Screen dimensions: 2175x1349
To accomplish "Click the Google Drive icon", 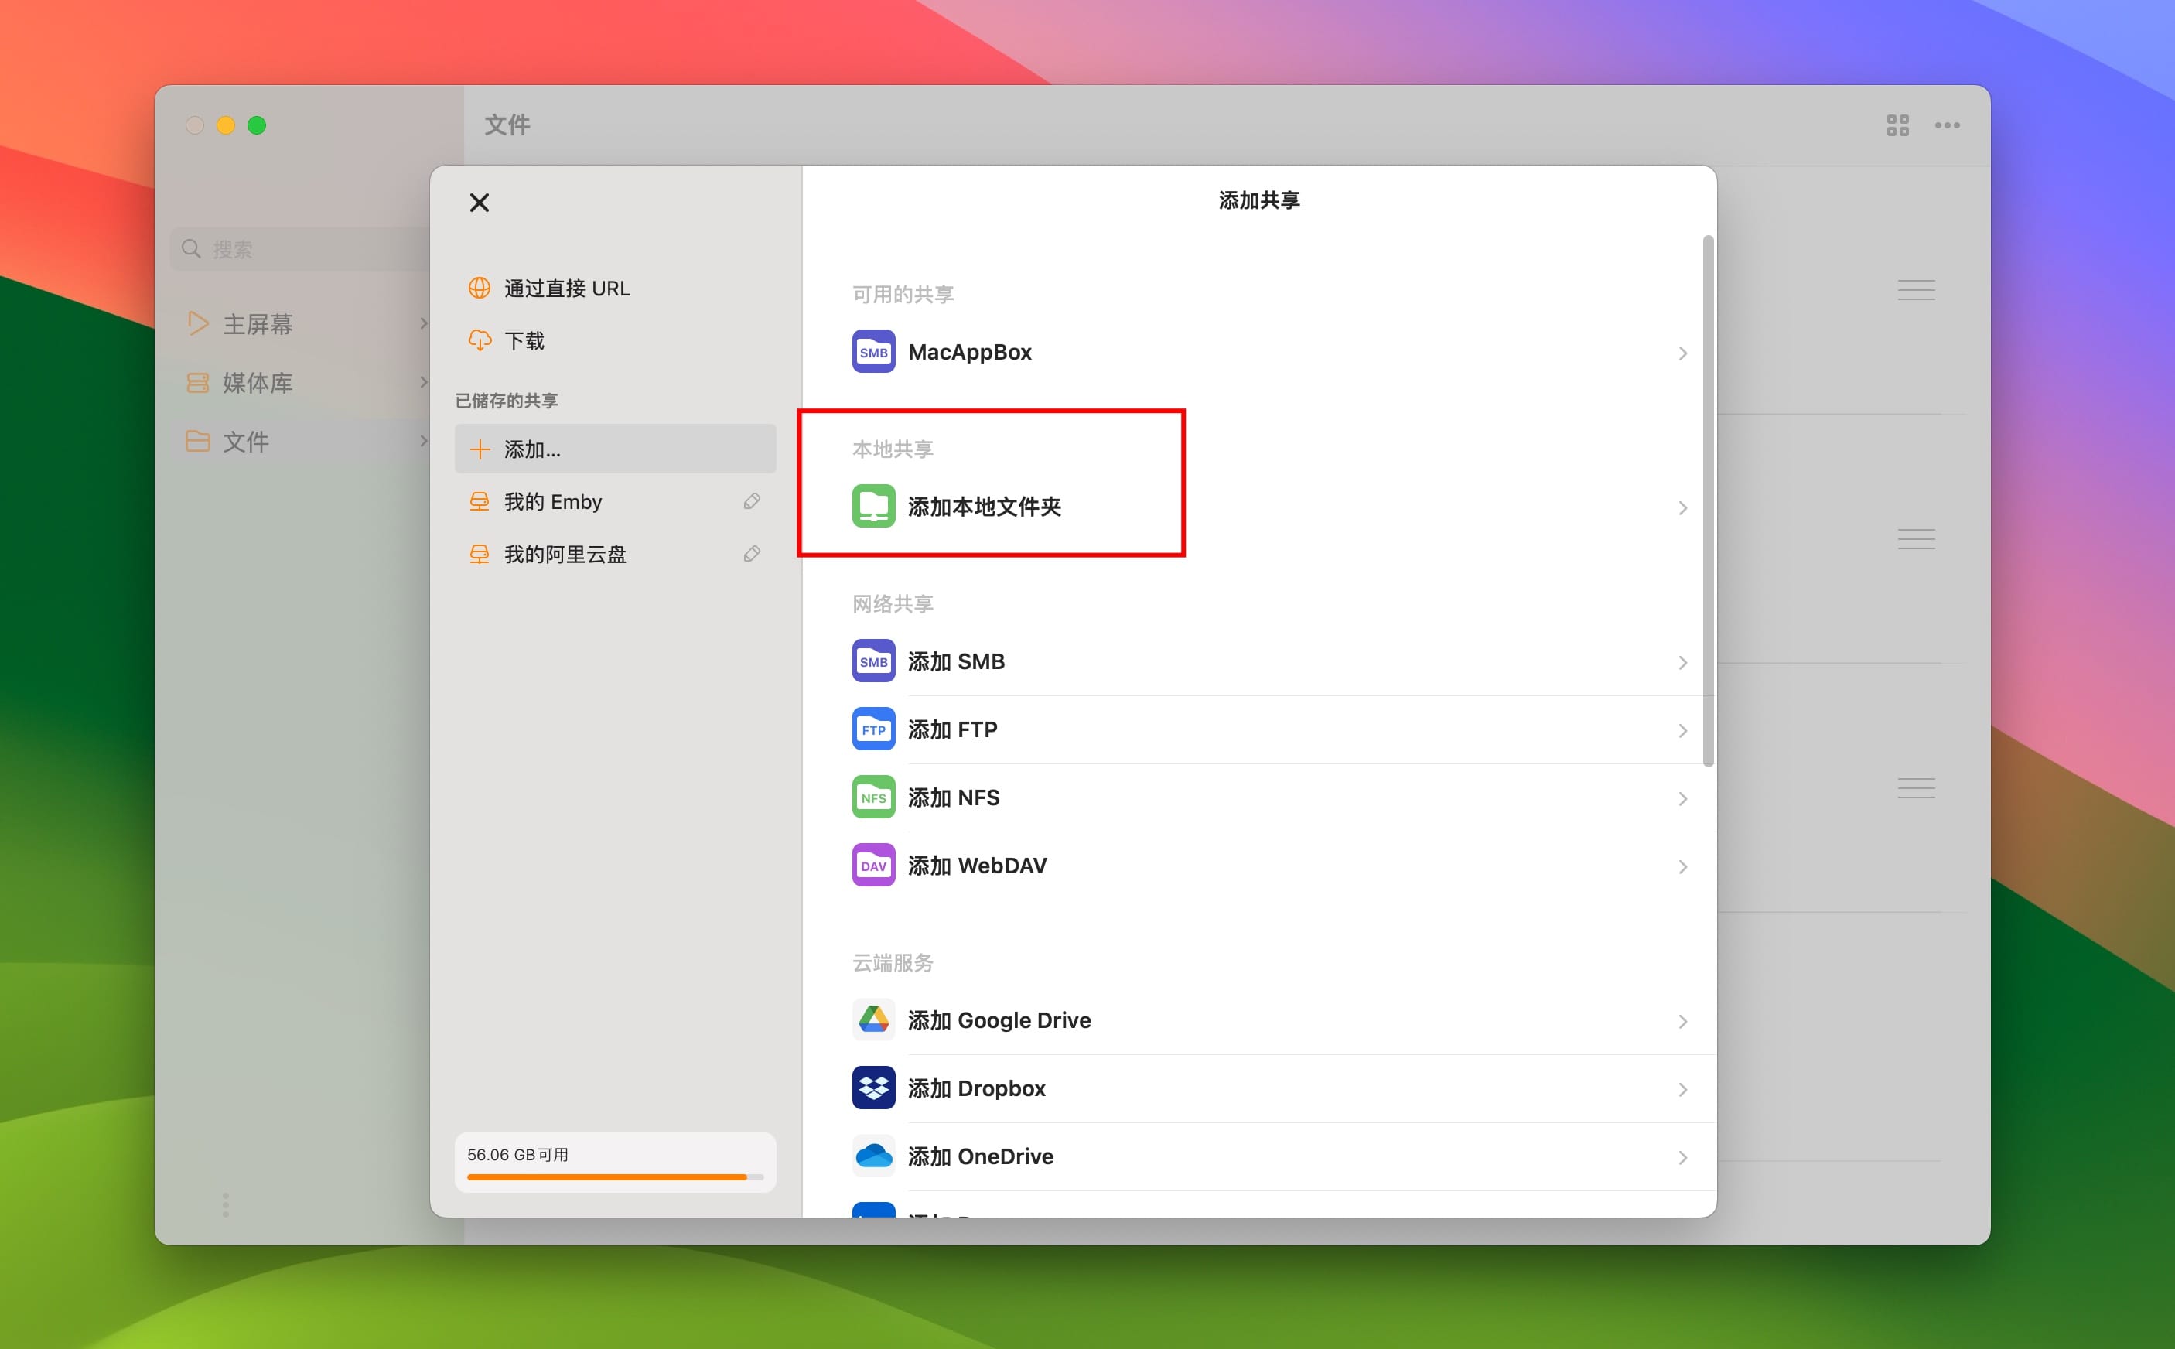I will pos(873,1019).
